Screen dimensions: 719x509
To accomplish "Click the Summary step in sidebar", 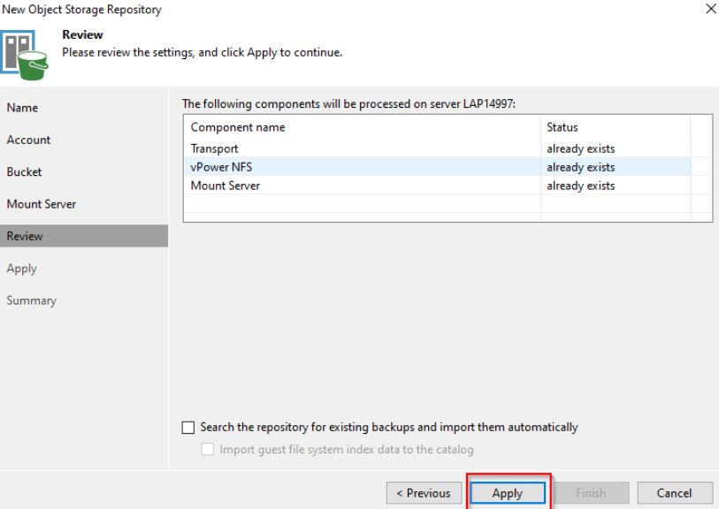I will [32, 300].
